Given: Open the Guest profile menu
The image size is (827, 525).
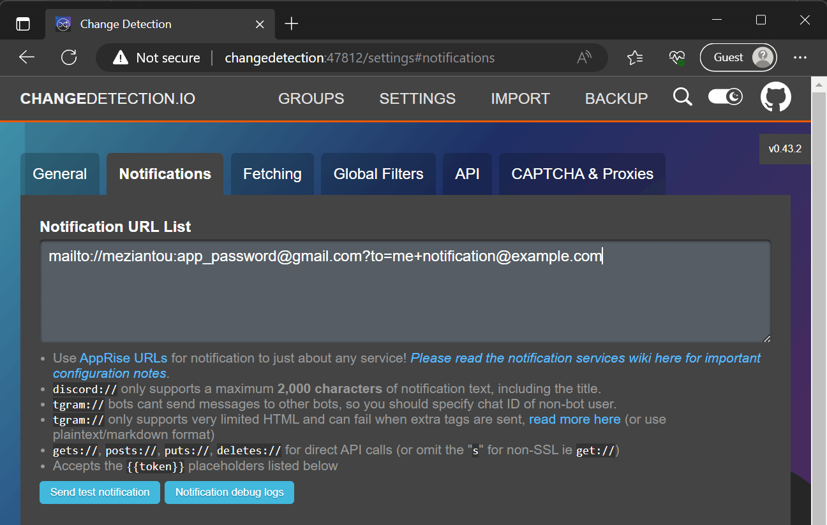Looking at the screenshot, I should coord(738,58).
